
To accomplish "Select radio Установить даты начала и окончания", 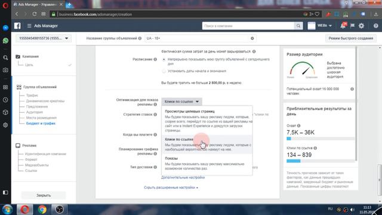I will pos(164,71).
